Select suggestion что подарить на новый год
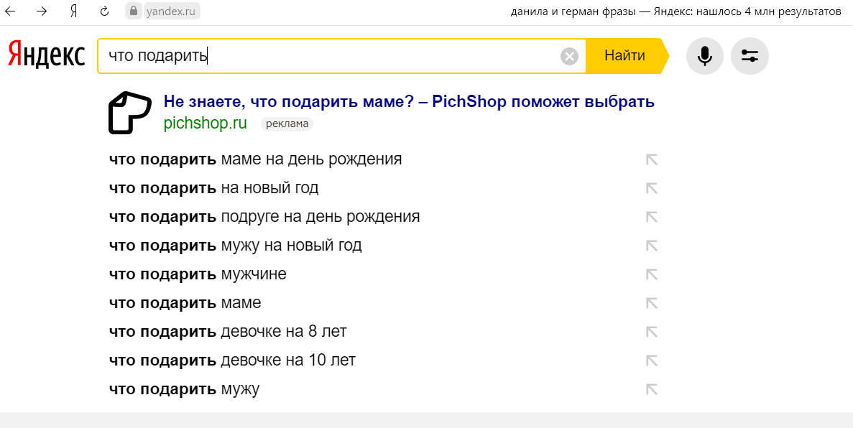853x428 pixels. (x=213, y=188)
